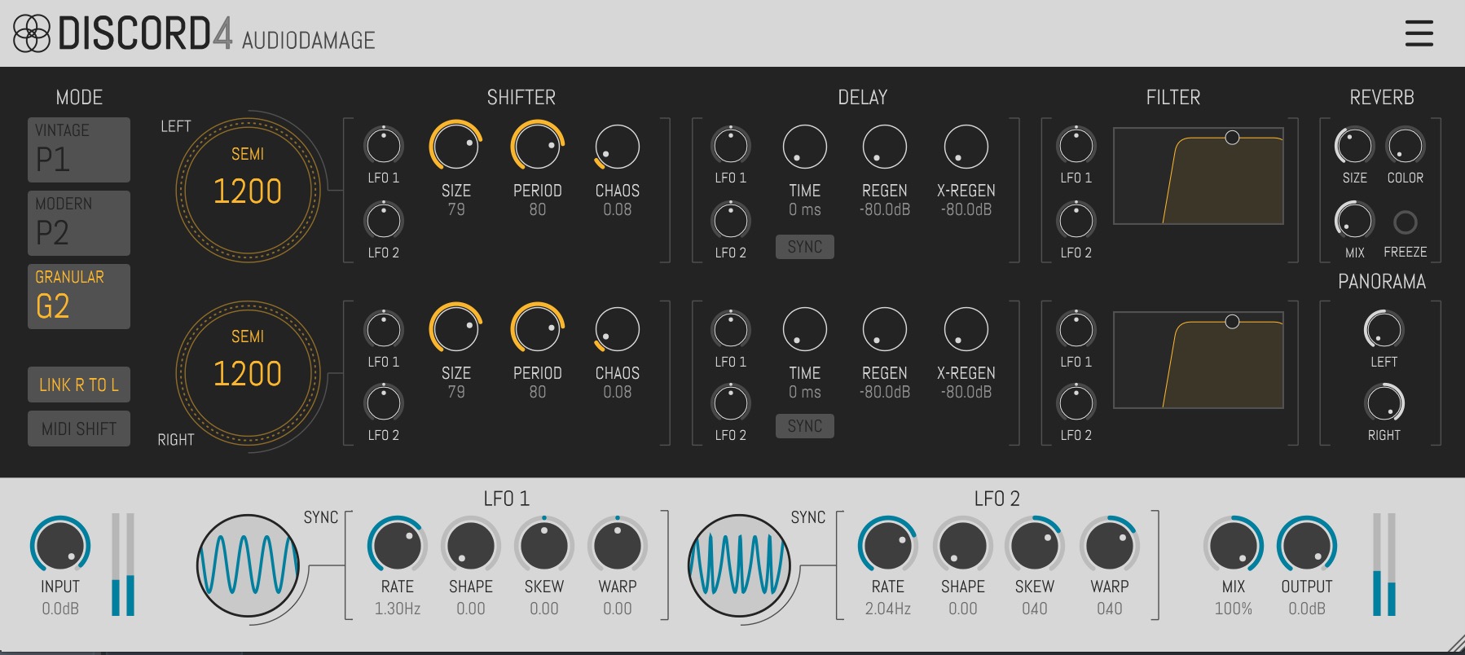
Task: Click left delay LFO 1 knob
Action: coord(731,146)
